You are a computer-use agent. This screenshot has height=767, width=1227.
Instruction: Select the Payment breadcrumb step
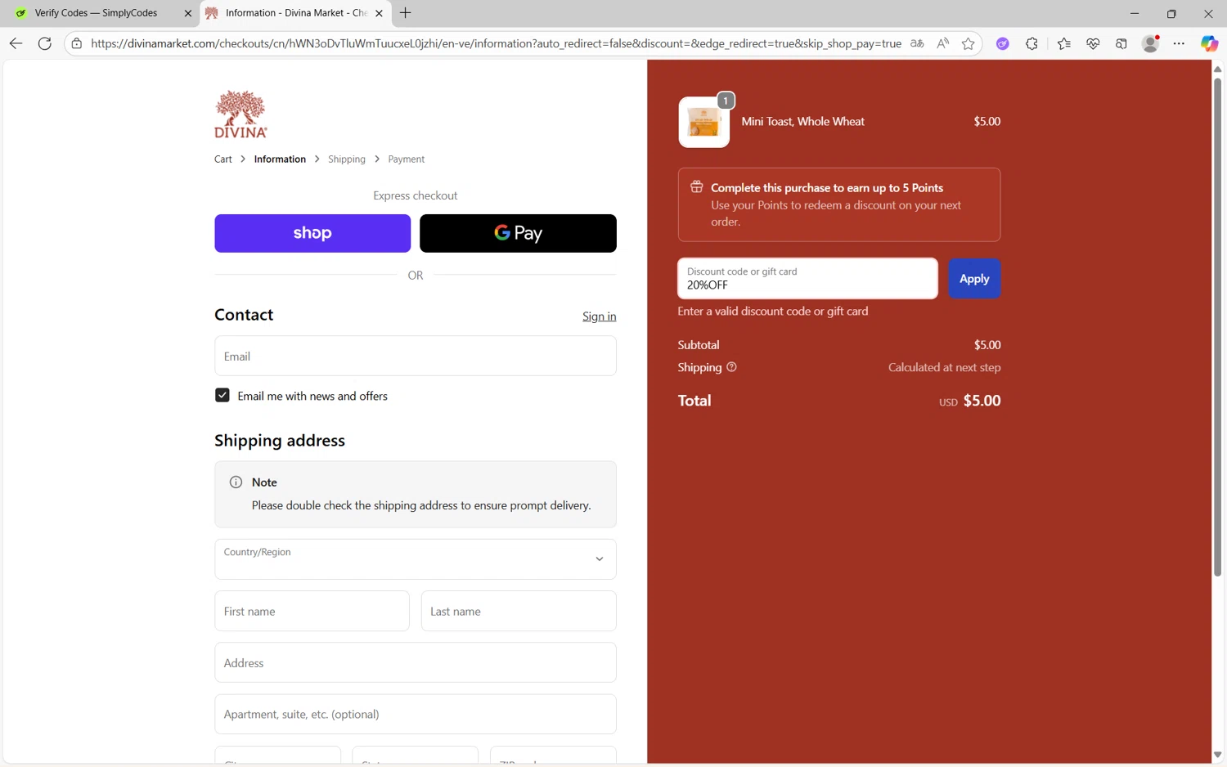click(406, 159)
